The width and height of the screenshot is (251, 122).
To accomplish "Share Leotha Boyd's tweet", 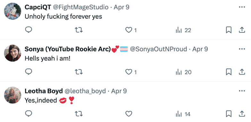I will (x=242, y=114).
